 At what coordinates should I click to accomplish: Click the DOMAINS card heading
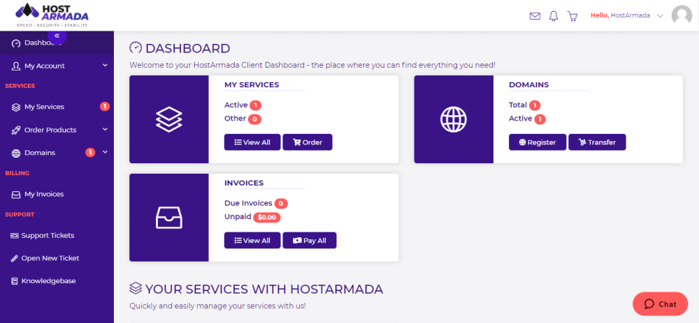pyautogui.click(x=528, y=84)
